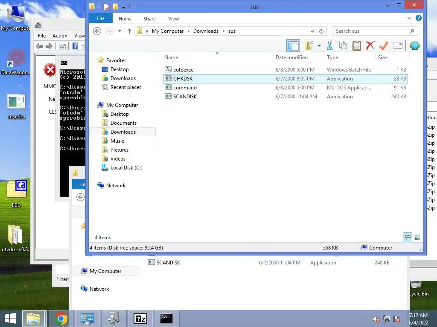This screenshot has width=437, height=327.
Task: Open 7-Zip from the taskbar
Action: pos(140,318)
